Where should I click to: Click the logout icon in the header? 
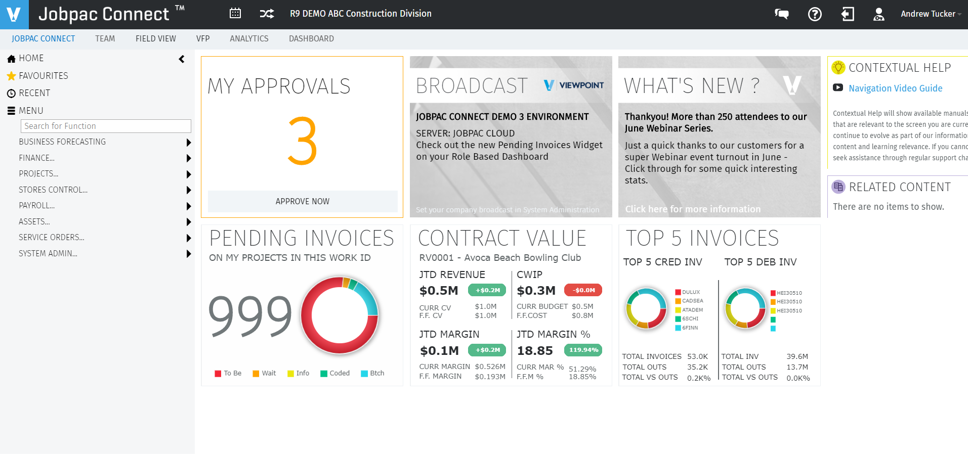point(847,14)
